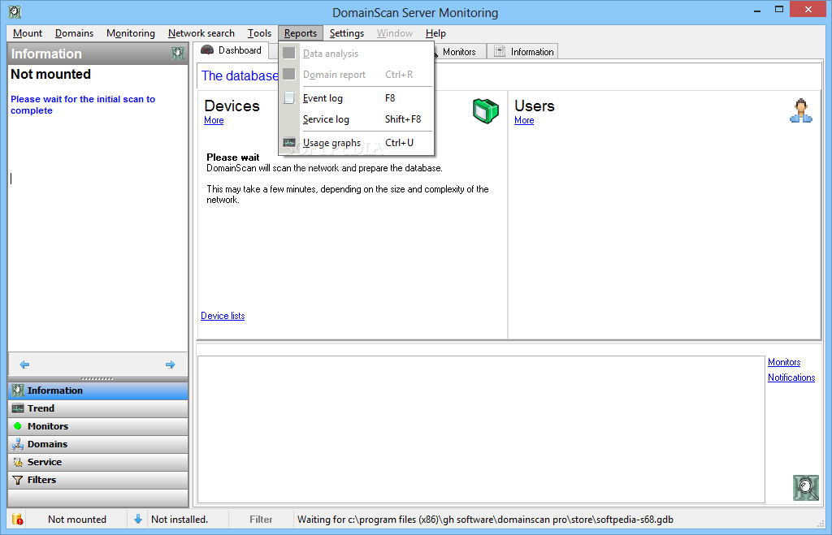The width and height of the screenshot is (832, 535).
Task: Open the Help menu
Action: [435, 32]
